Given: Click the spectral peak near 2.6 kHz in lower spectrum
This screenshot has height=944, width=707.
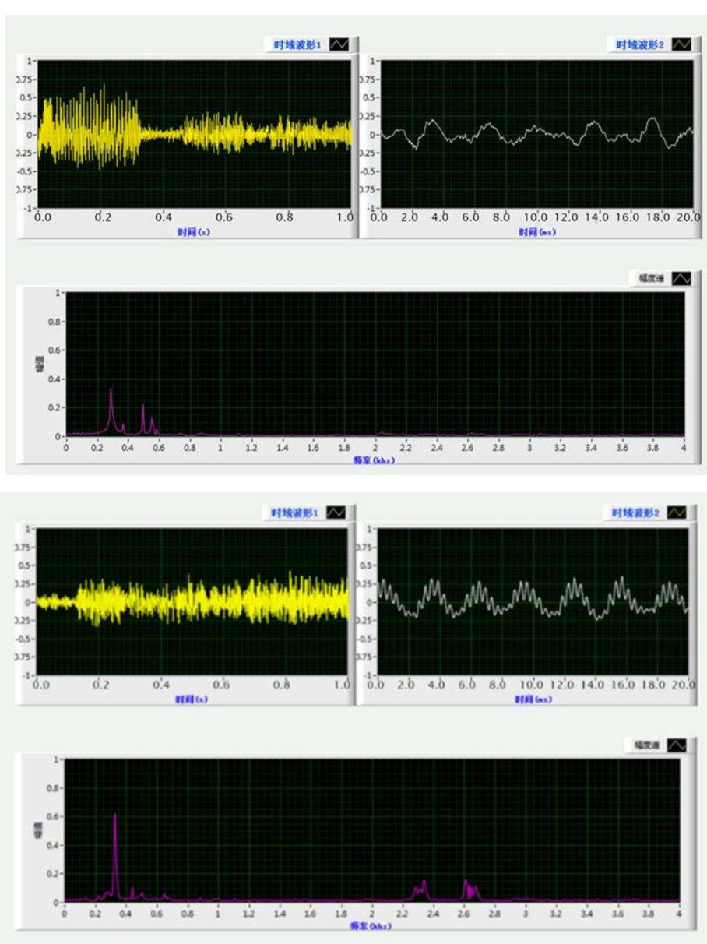Looking at the screenshot, I should coord(466,882).
